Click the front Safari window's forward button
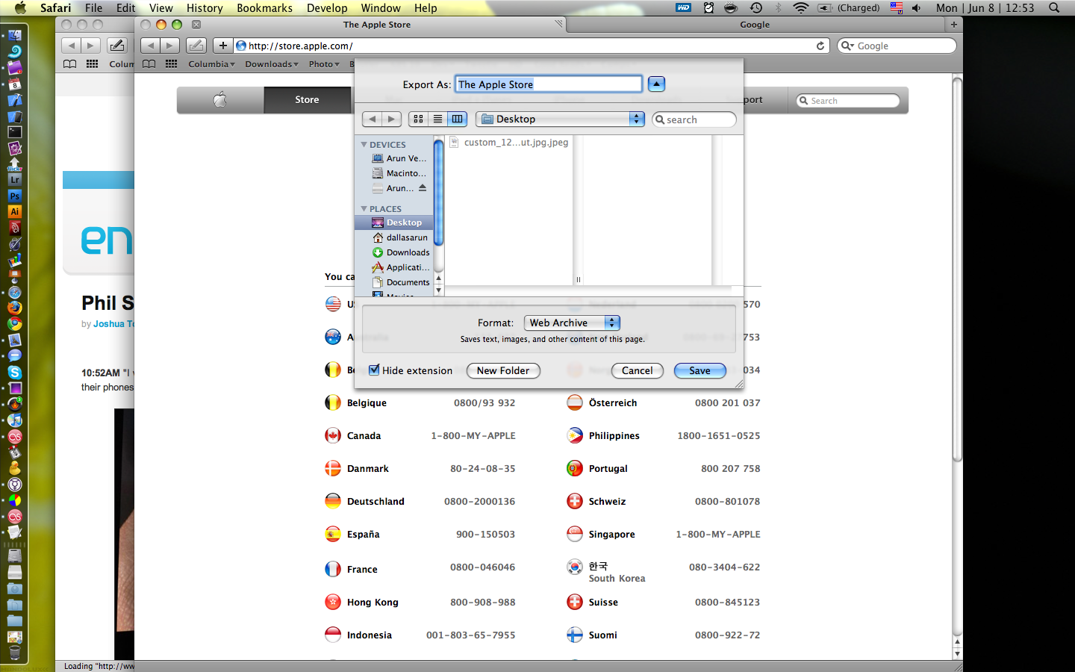This screenshot has height=672, width=1075. 169,46
